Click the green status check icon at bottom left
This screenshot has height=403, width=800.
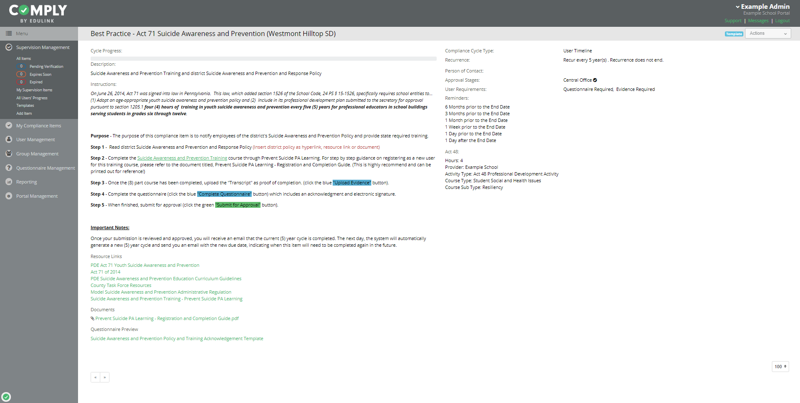(6, 397)
